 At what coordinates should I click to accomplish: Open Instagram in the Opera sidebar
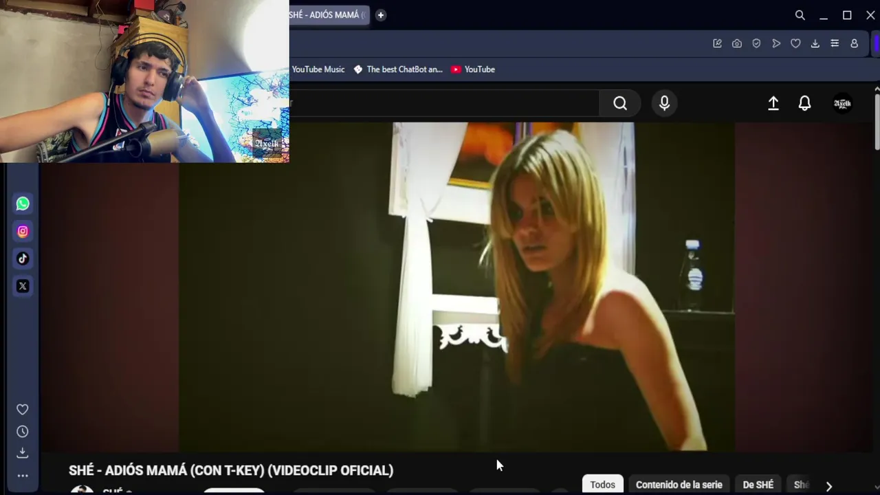point(23,231)
